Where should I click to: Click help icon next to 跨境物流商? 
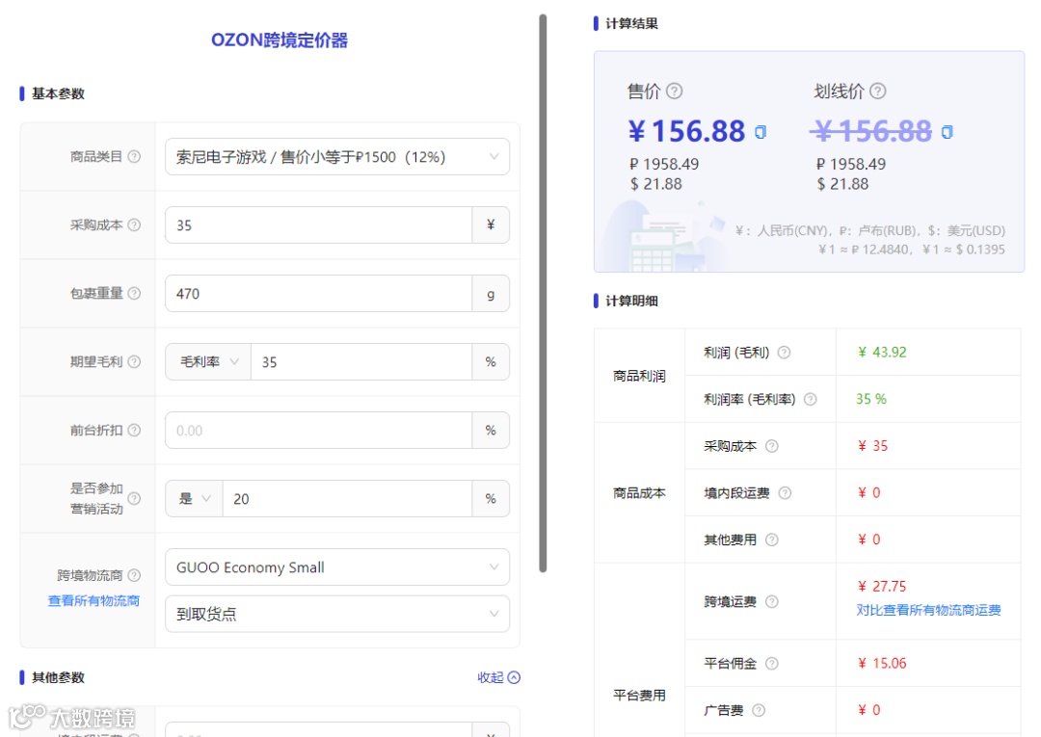tap(134, 575)
